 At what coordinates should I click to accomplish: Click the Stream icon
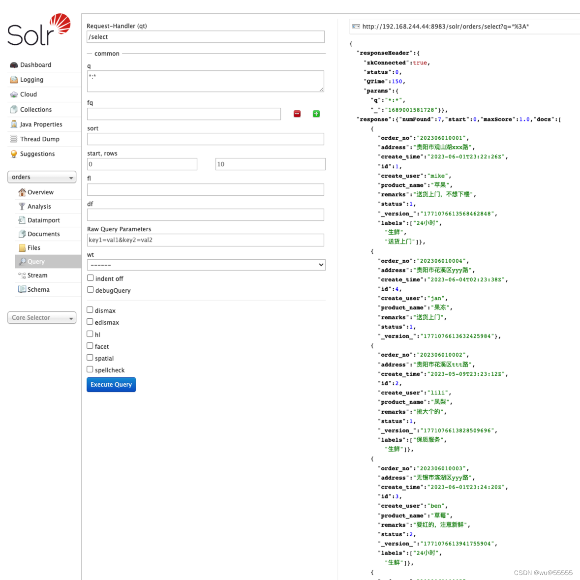point(22,275)
